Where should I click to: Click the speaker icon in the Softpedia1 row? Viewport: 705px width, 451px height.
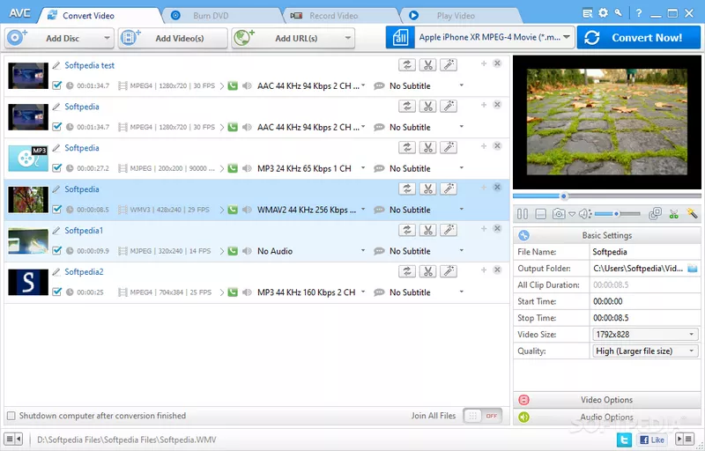[x=247, y=251]
